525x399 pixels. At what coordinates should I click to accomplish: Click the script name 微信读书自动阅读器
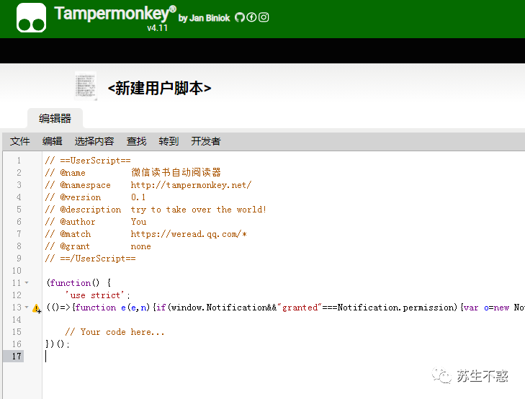176,173
